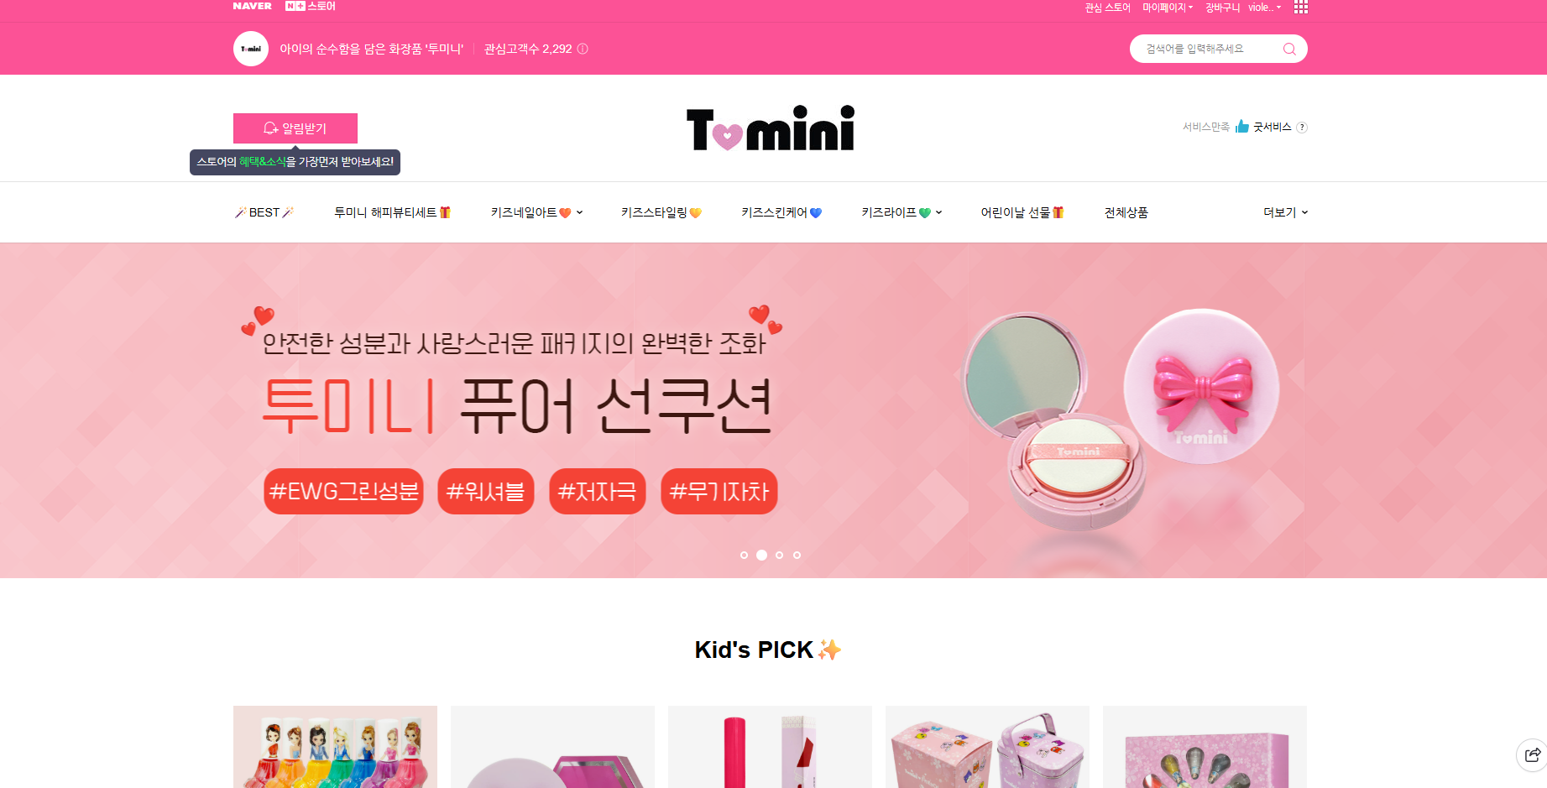Image resolution: width=1547 pixels, height=788 pixels.
Task: Open the 전체상품 menu item
Action: [1126, 212]
